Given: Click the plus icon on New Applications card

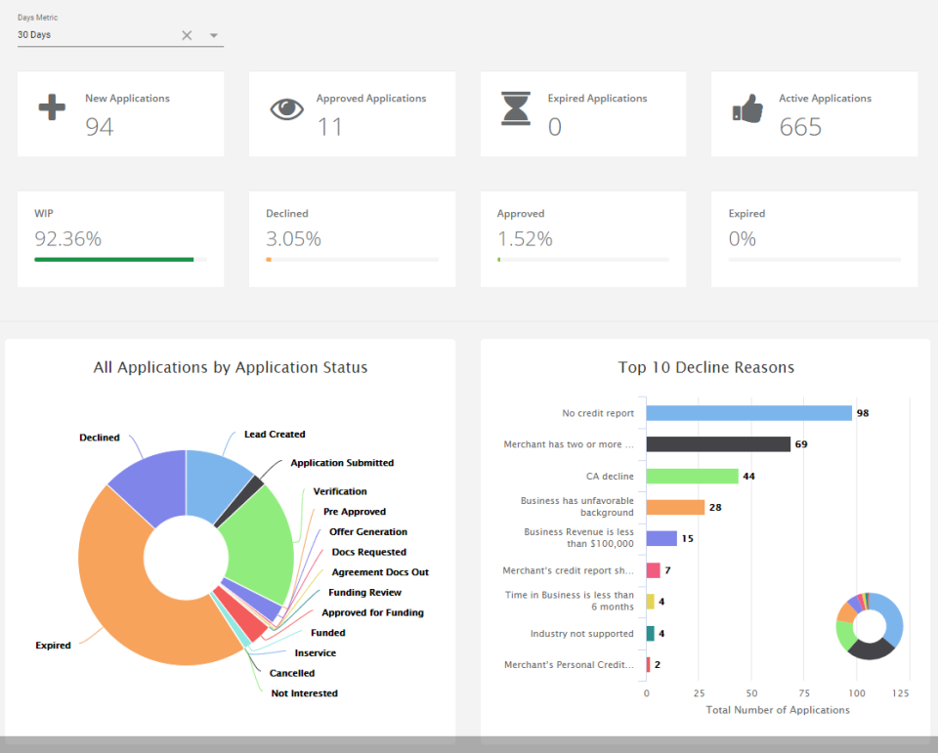Looking at the screenshot, I should click(51, 107).
